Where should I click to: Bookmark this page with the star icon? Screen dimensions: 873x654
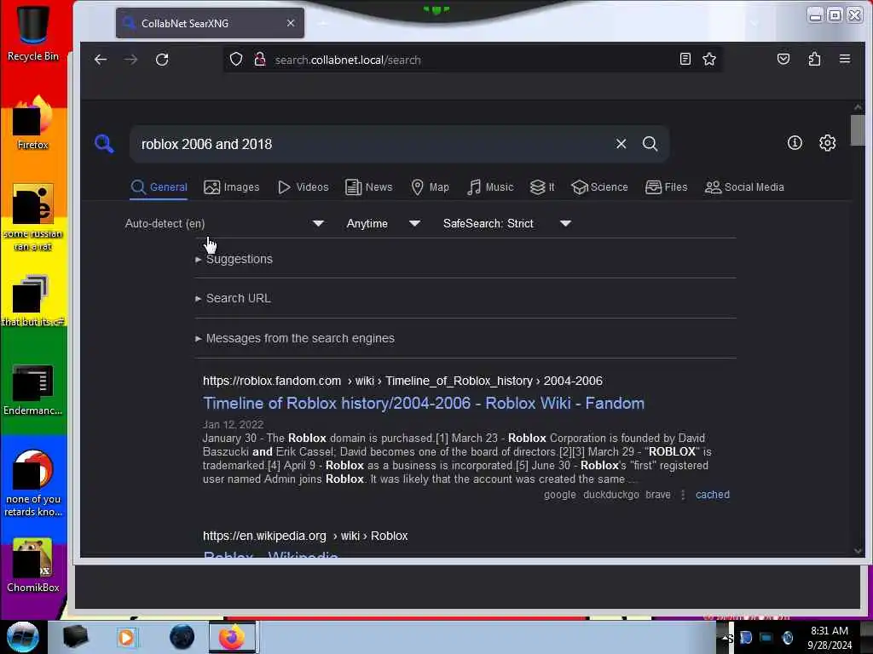[709, 59]
